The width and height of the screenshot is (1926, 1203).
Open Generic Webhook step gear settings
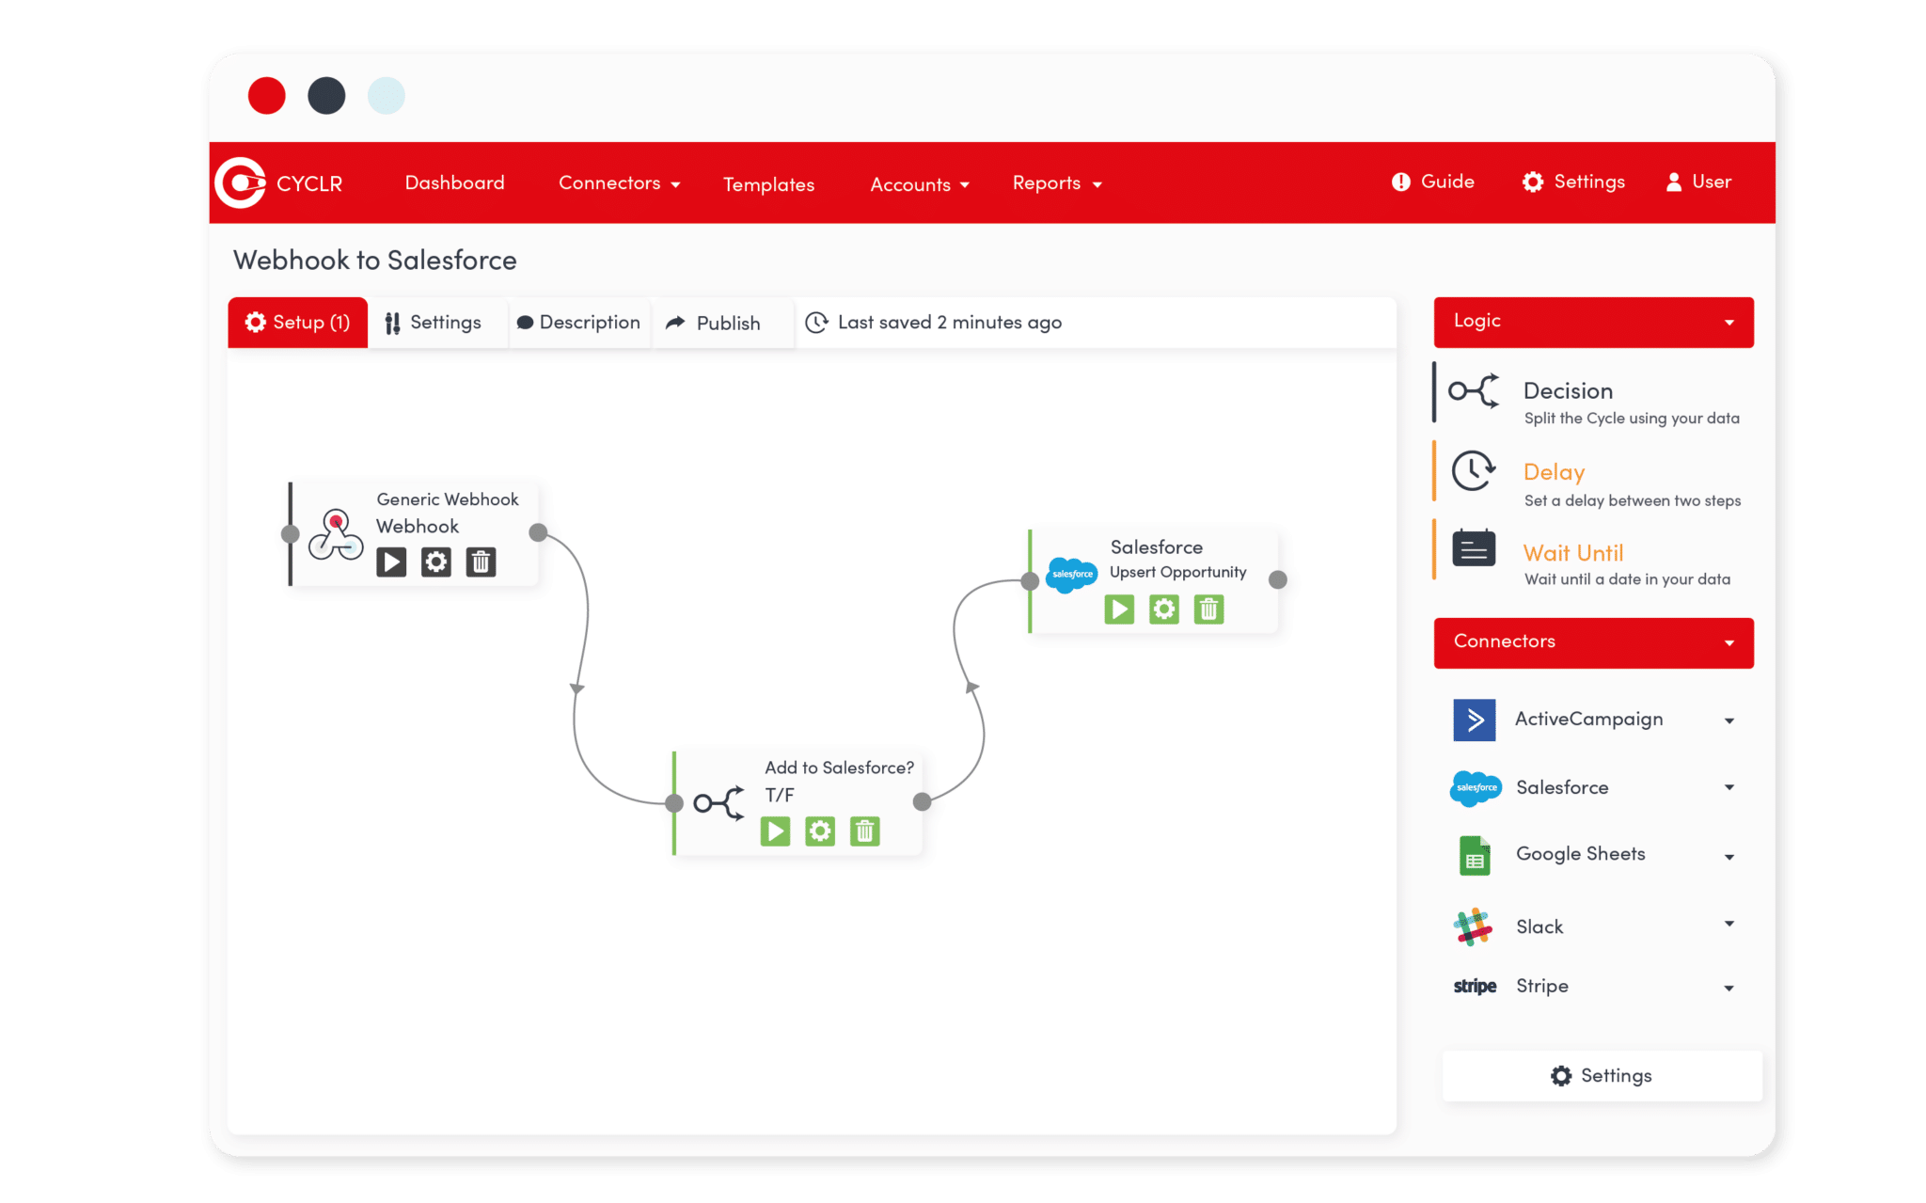pyautogui.click(x=436, y=562)
